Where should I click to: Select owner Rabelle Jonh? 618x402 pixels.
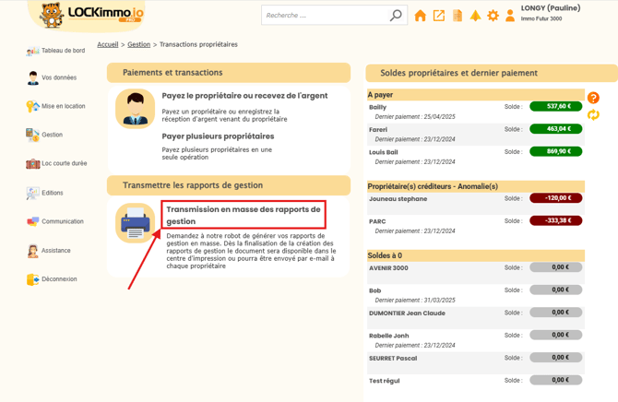388,336
